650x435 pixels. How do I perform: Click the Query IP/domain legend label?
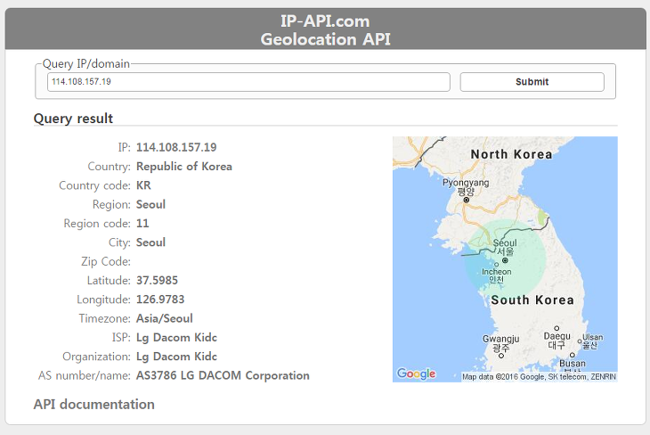click(86, 64)
